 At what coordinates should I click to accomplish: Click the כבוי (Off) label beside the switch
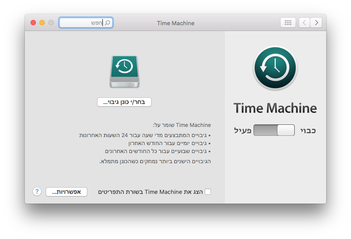coord(308,131)
